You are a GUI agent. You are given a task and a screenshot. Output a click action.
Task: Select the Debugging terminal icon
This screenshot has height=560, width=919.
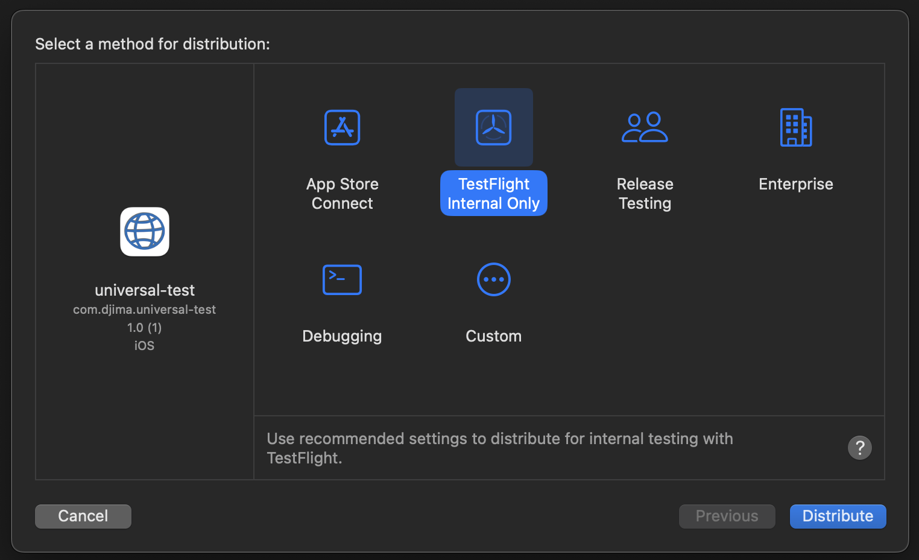pos(342,279)
